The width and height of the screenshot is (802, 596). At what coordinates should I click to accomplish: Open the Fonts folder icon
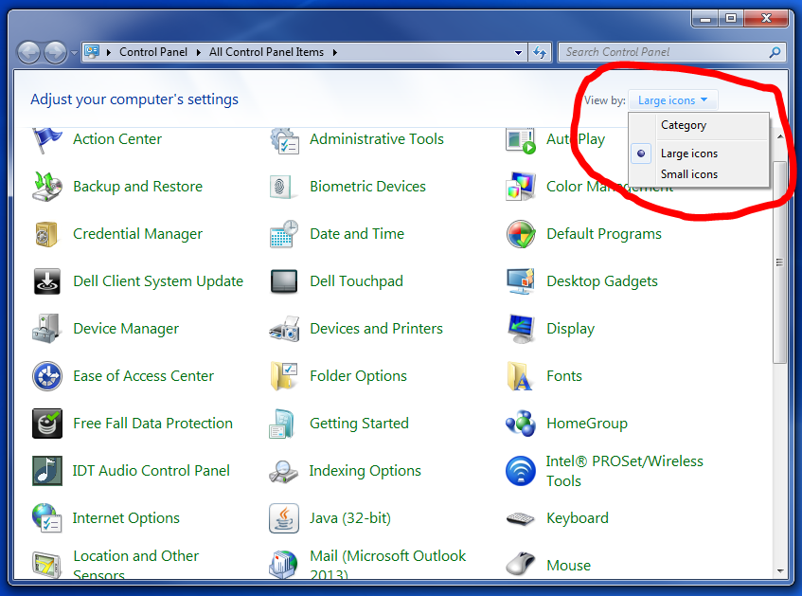tap(520, 376)
